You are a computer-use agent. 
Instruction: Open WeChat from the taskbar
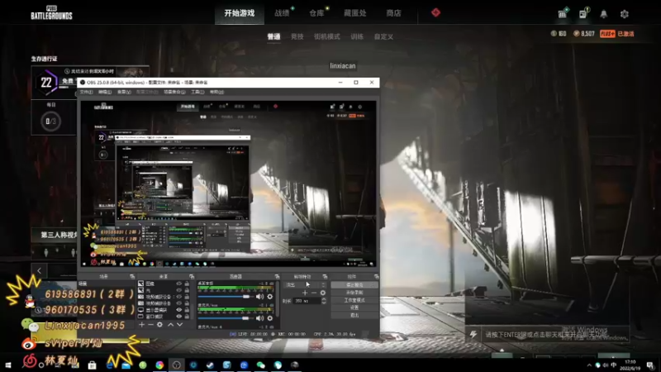260,365
